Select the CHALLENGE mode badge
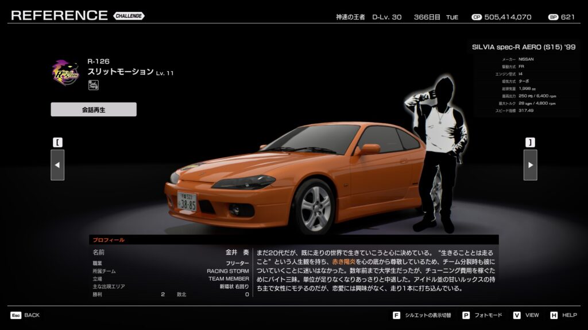 tap(129, 16)
